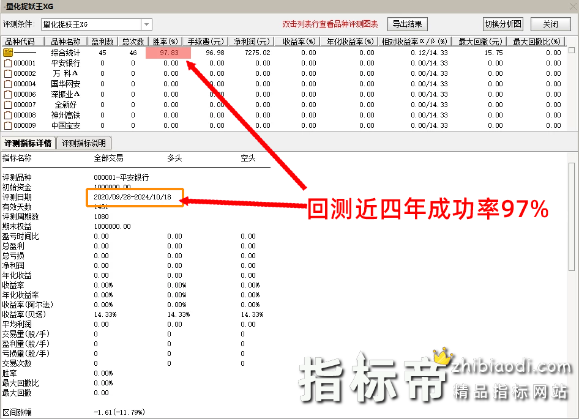The width and height of the screenshot is (579, 419).
Task: Sort by 总次数 column header
Action: 133,42
